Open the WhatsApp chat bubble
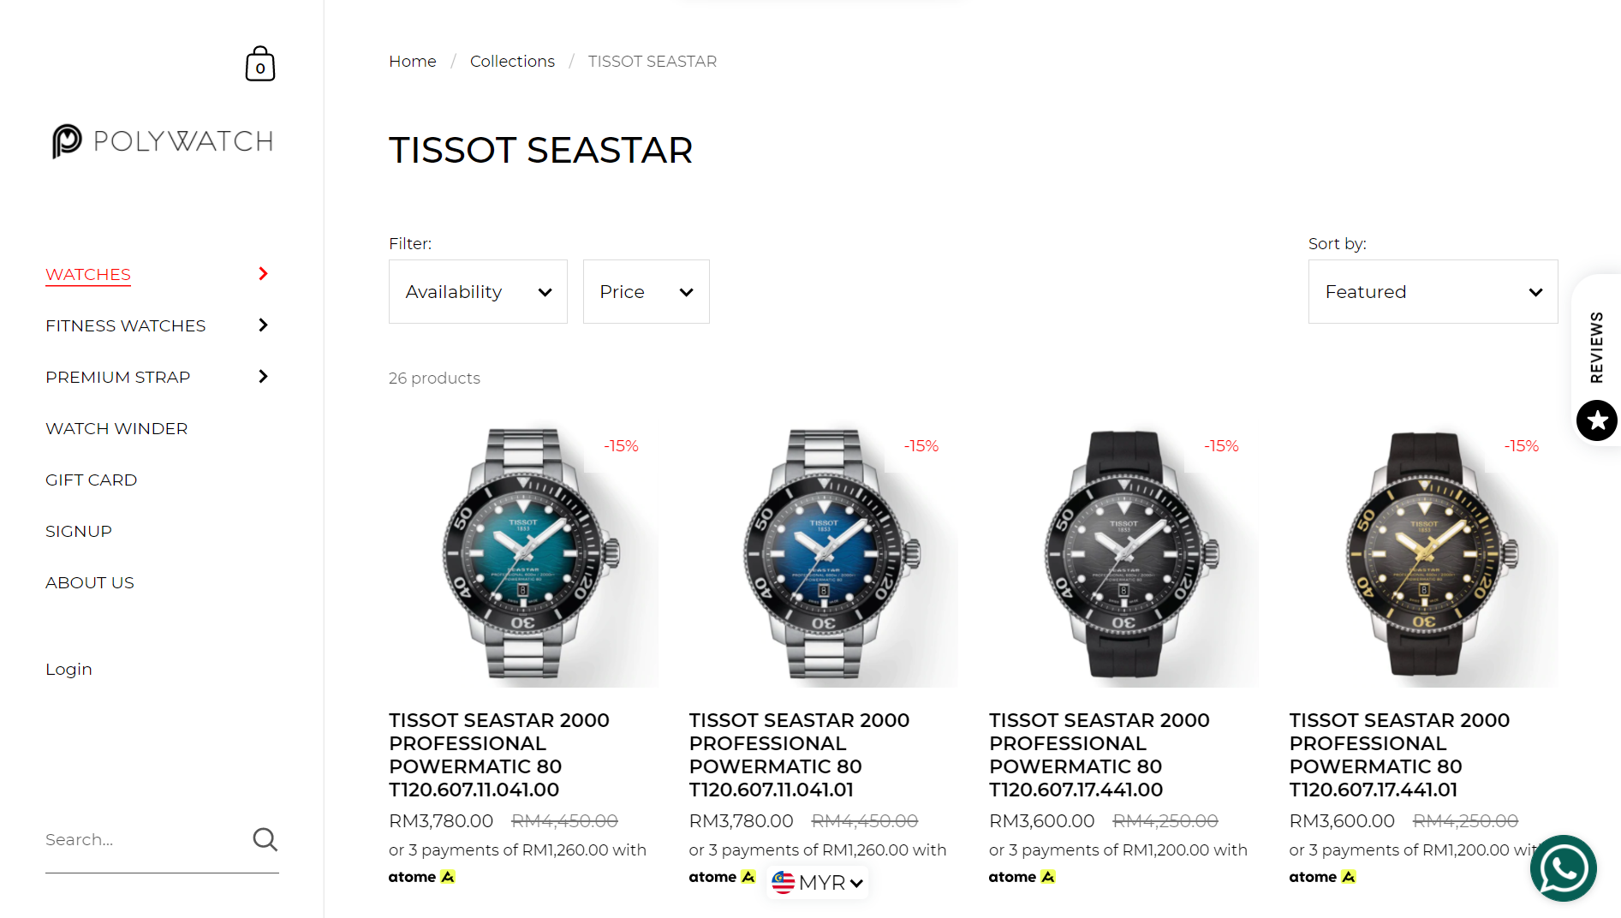 pos(1563,867)
